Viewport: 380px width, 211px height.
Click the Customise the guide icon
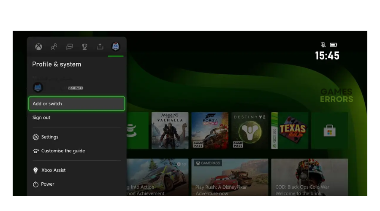(35, 151)
